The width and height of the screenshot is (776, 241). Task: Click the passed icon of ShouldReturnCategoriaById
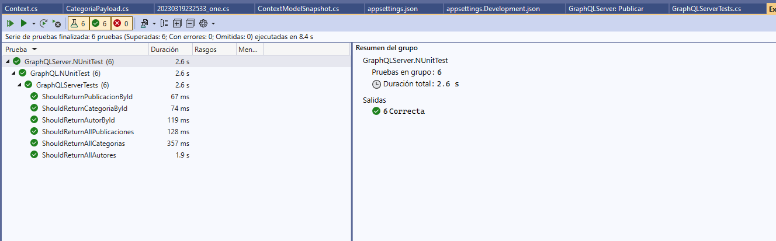34,109
